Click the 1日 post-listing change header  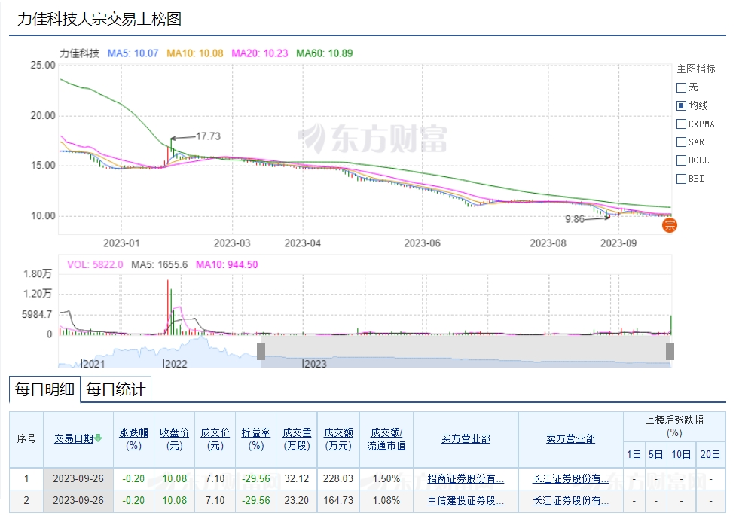[x=634, y=454]
